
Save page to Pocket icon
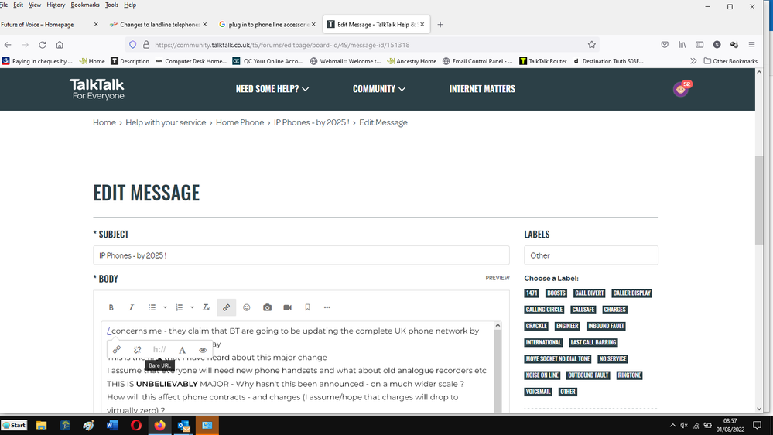(665, 45)
